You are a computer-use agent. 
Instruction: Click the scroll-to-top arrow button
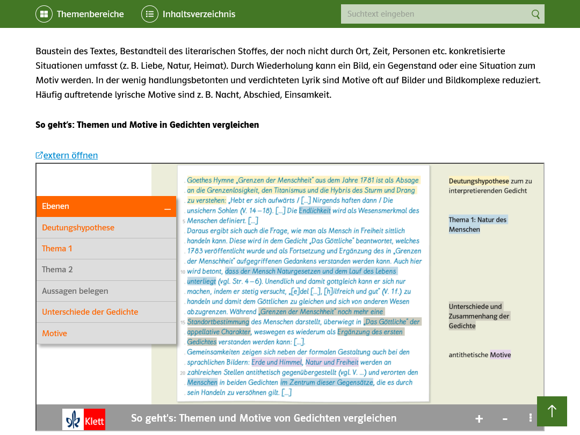click(552, 411)
